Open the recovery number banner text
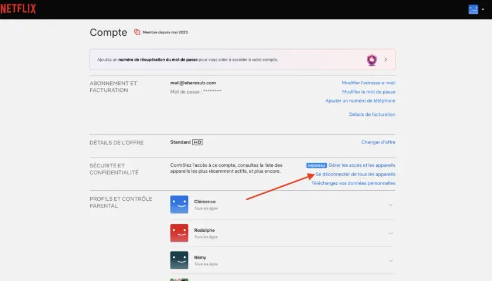The height and width of the screenshot is (281, 492). [187, 60]
